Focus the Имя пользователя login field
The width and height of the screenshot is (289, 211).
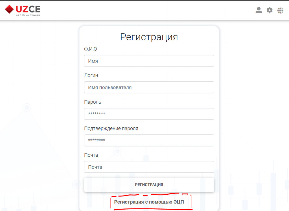click(149, 87)
